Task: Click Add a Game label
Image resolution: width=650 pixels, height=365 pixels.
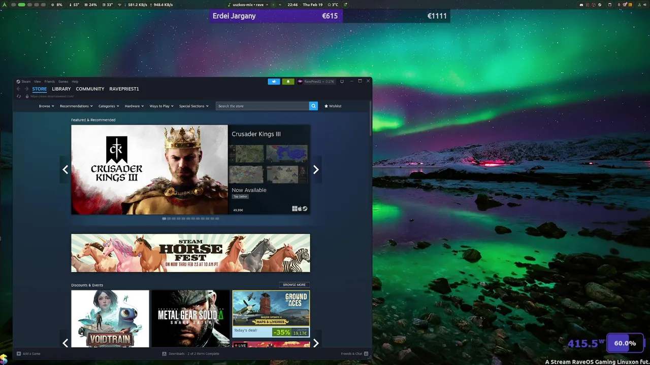Action: tap(31, 353)
